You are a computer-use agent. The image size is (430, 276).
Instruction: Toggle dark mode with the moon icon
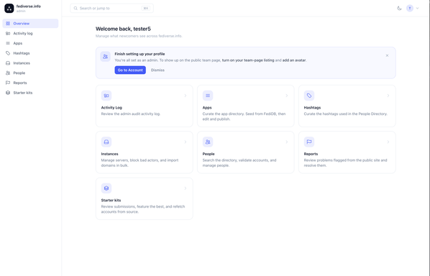pyautogui.click(x=399, y=8)
